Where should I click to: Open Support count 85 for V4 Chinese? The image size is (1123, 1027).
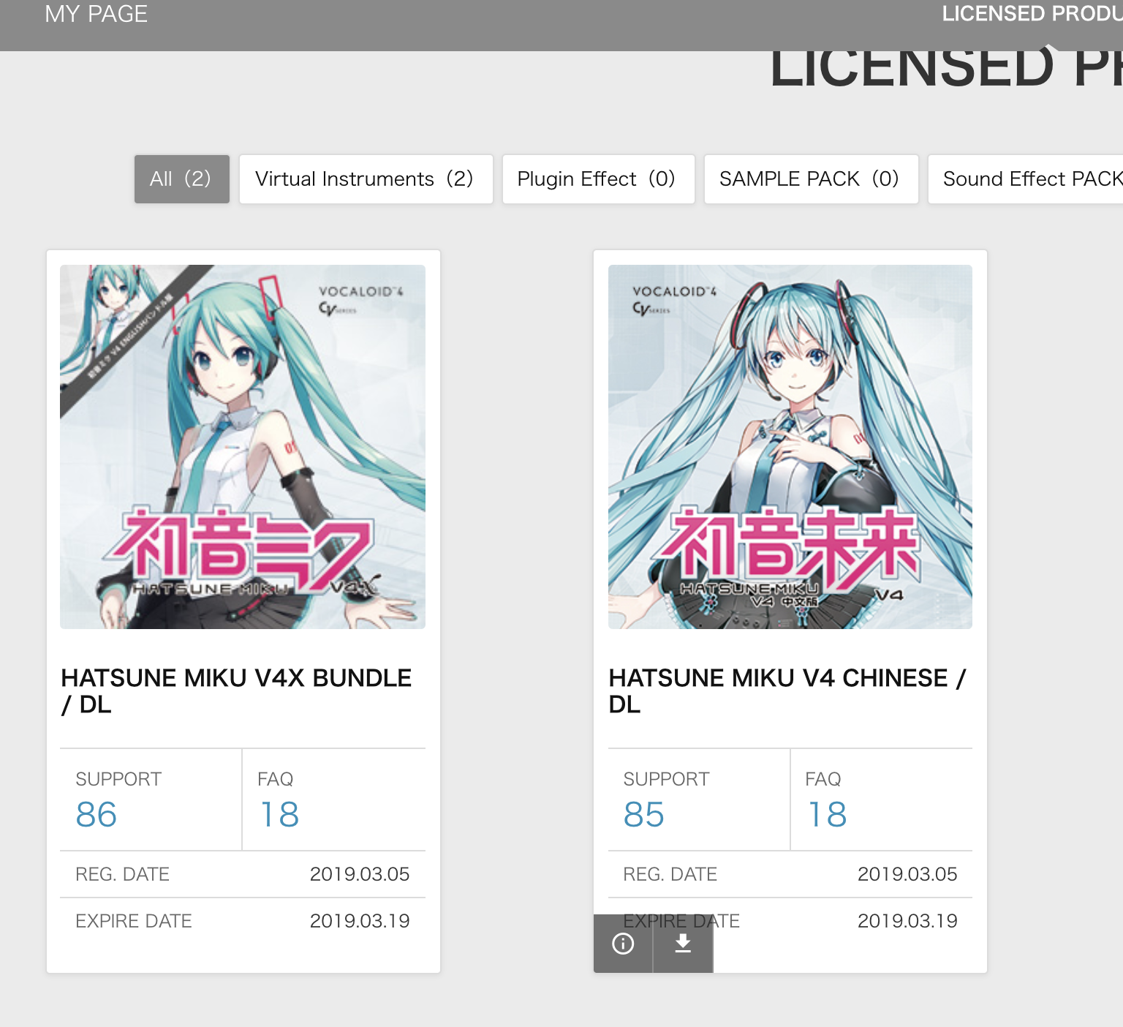coord(643,815)
